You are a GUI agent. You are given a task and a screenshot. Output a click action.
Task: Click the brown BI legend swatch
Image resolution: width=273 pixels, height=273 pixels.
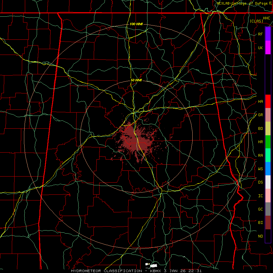point(268,223)
